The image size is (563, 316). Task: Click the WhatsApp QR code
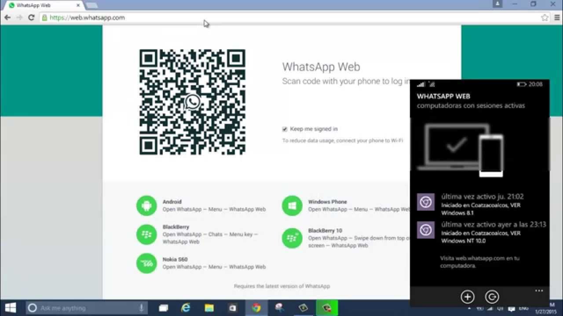coord(192,102)
